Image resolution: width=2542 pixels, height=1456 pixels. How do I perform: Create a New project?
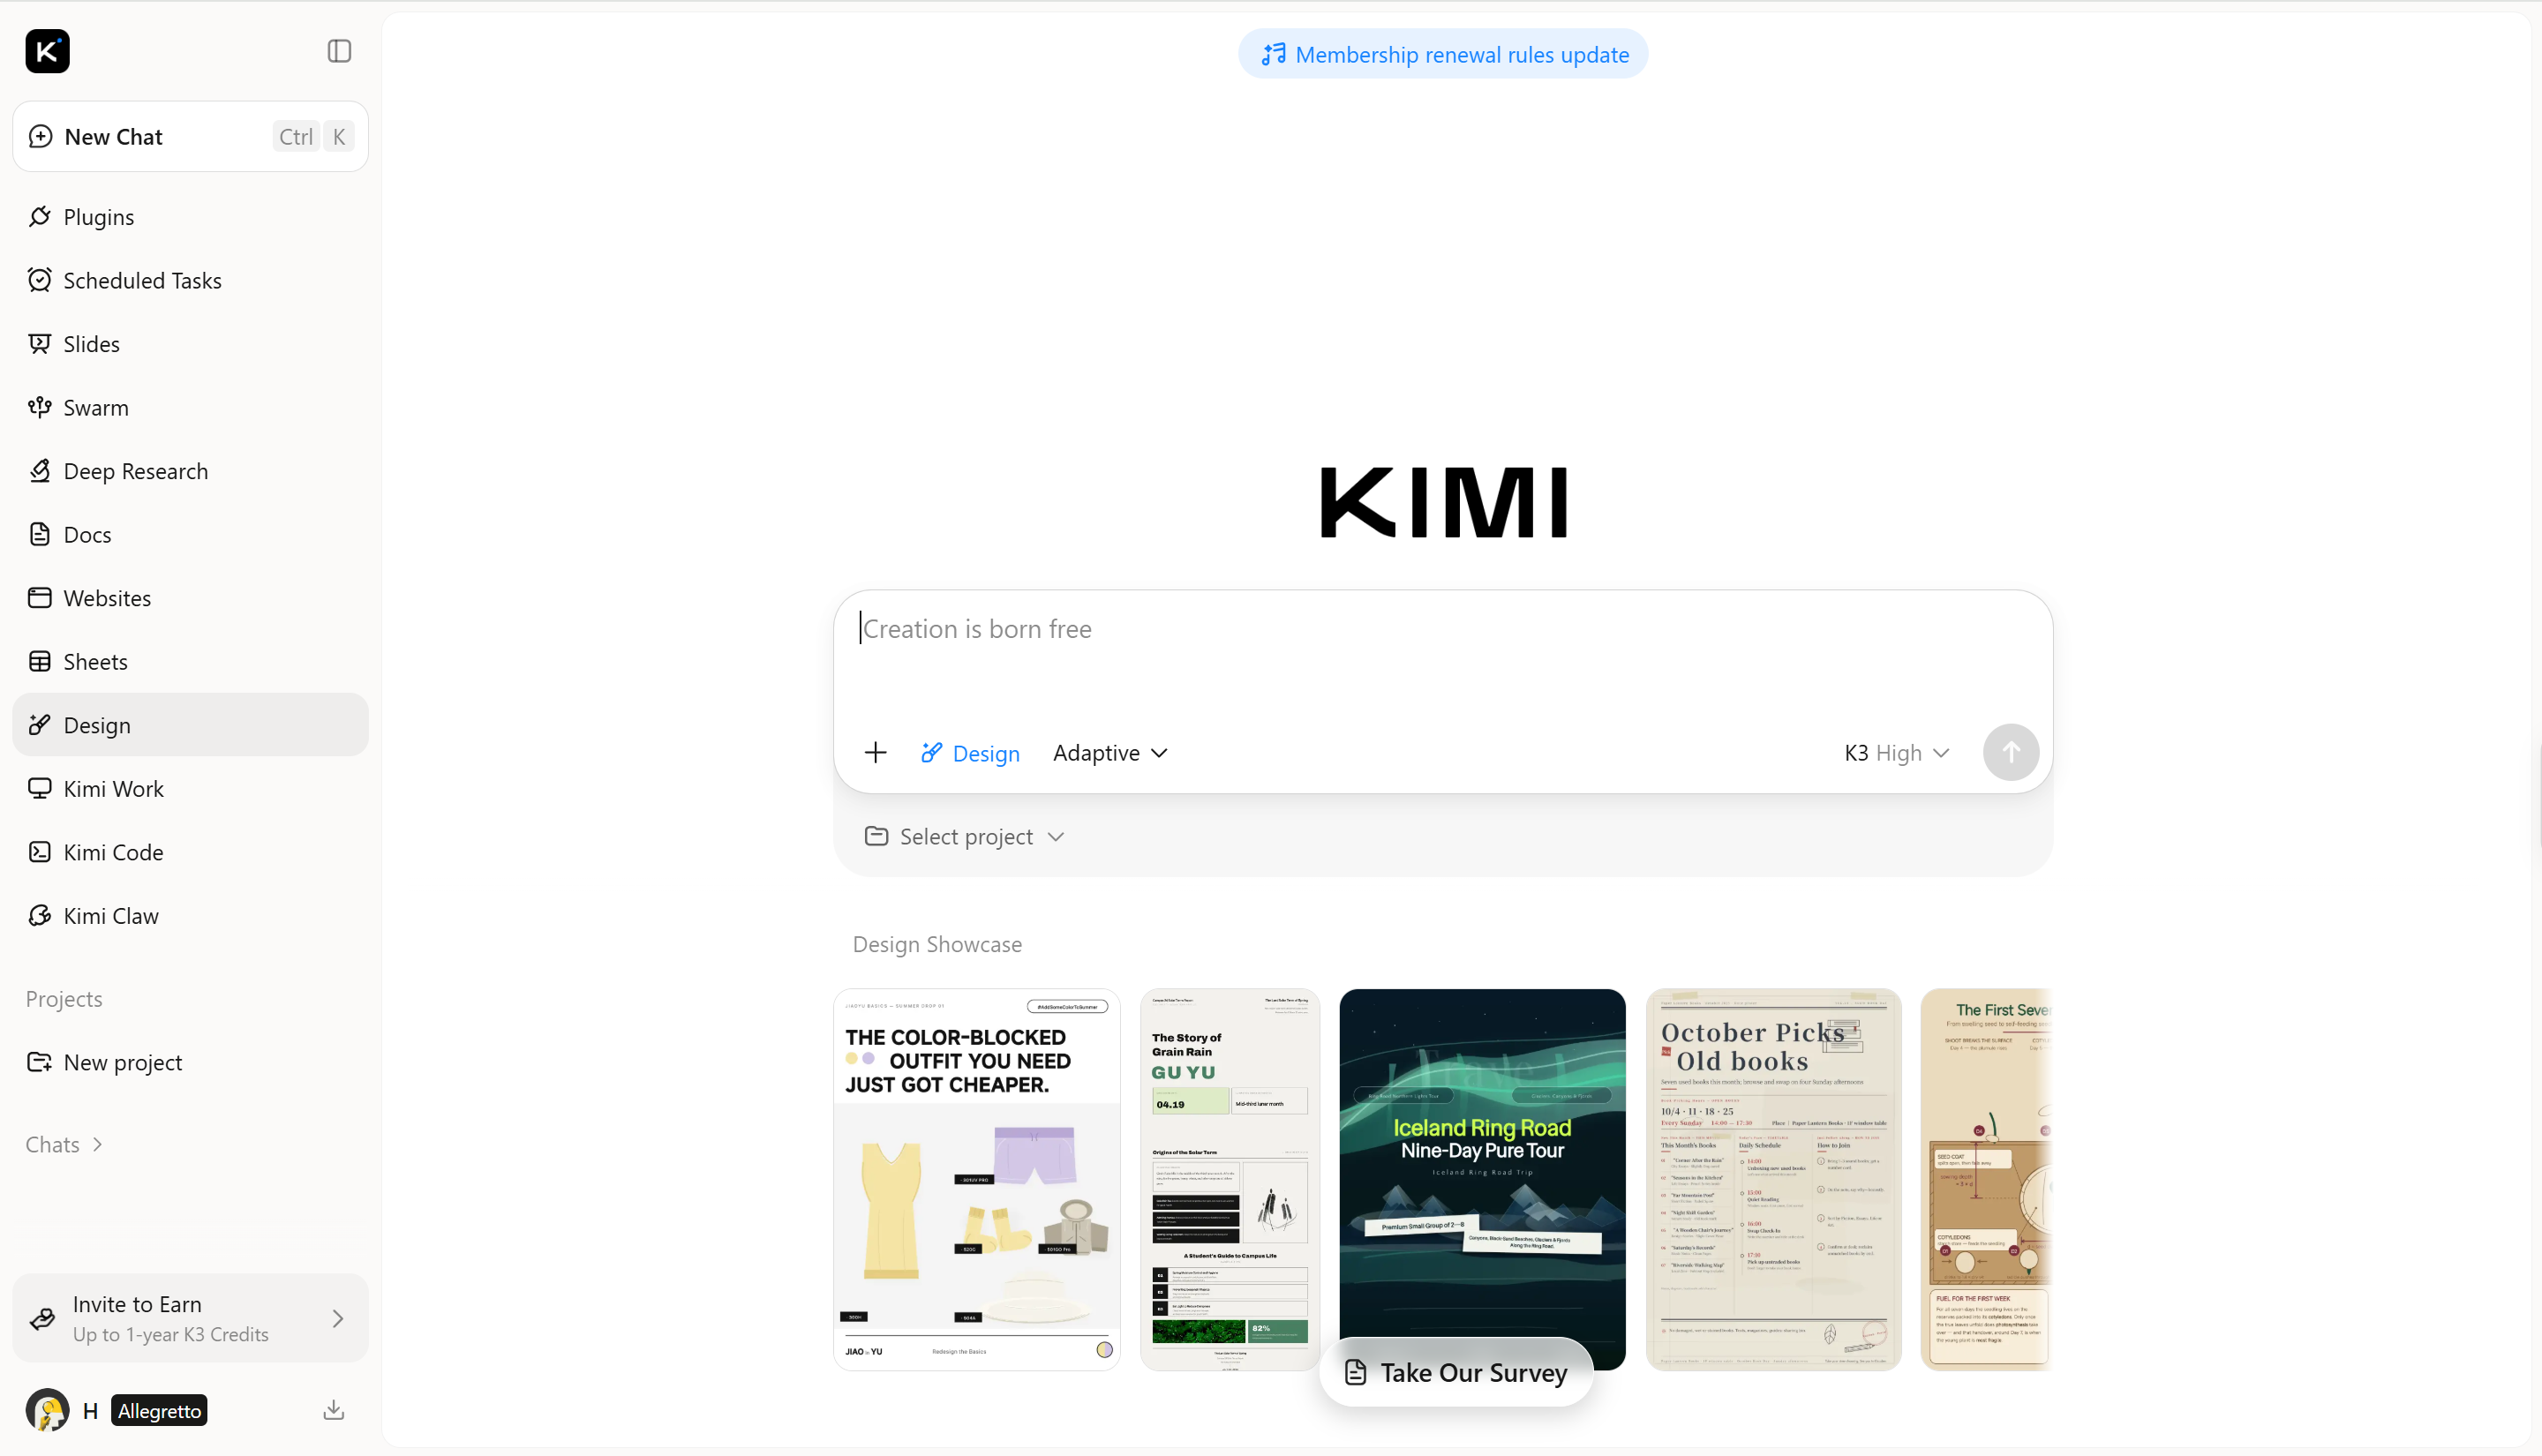190,1062
